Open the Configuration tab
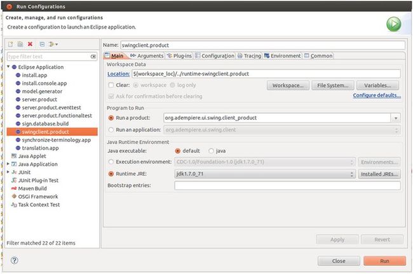 [x=215, y=56]
